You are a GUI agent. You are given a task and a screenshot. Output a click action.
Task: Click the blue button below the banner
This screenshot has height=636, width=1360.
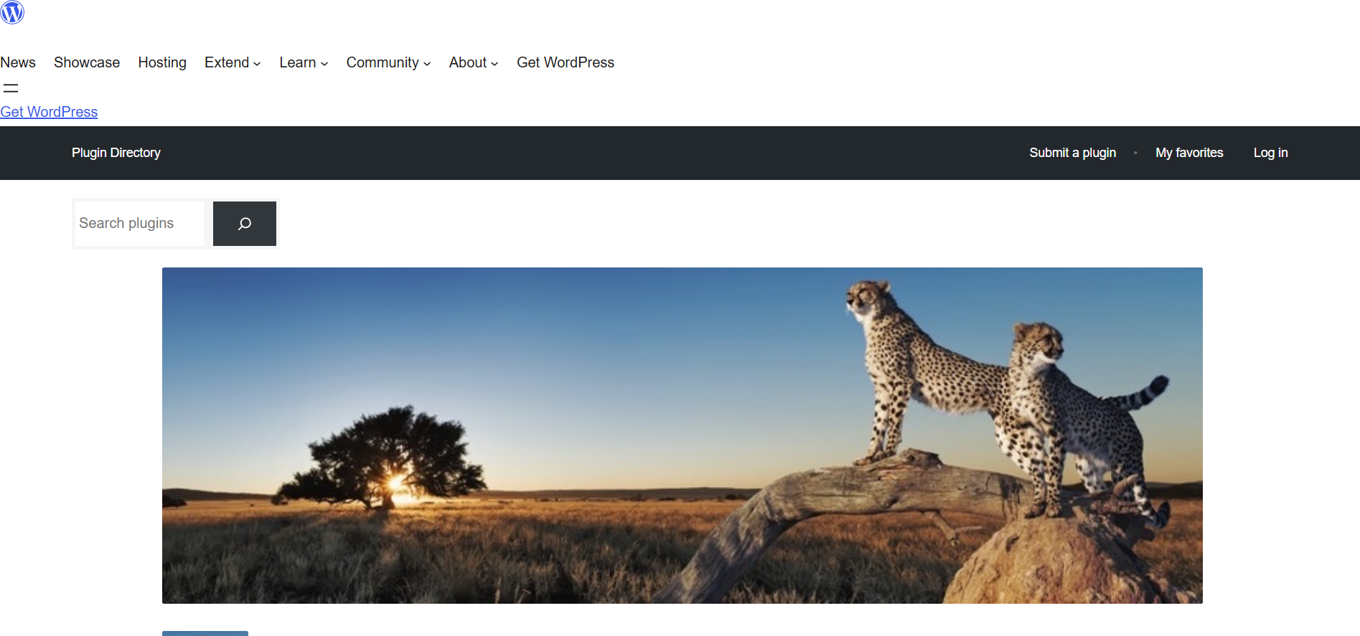(205, 633)
